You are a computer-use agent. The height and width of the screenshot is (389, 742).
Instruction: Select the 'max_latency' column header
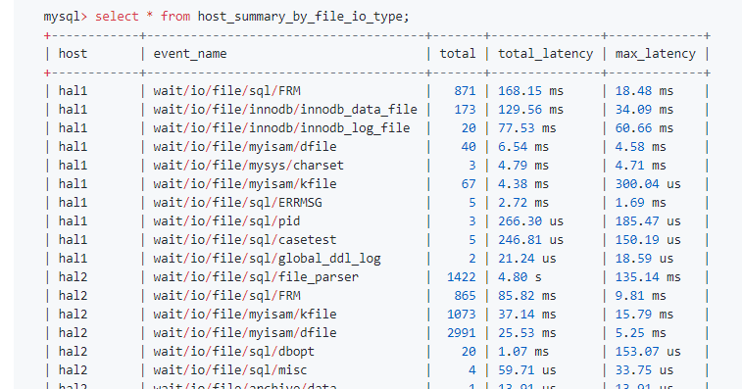point(656,54)
